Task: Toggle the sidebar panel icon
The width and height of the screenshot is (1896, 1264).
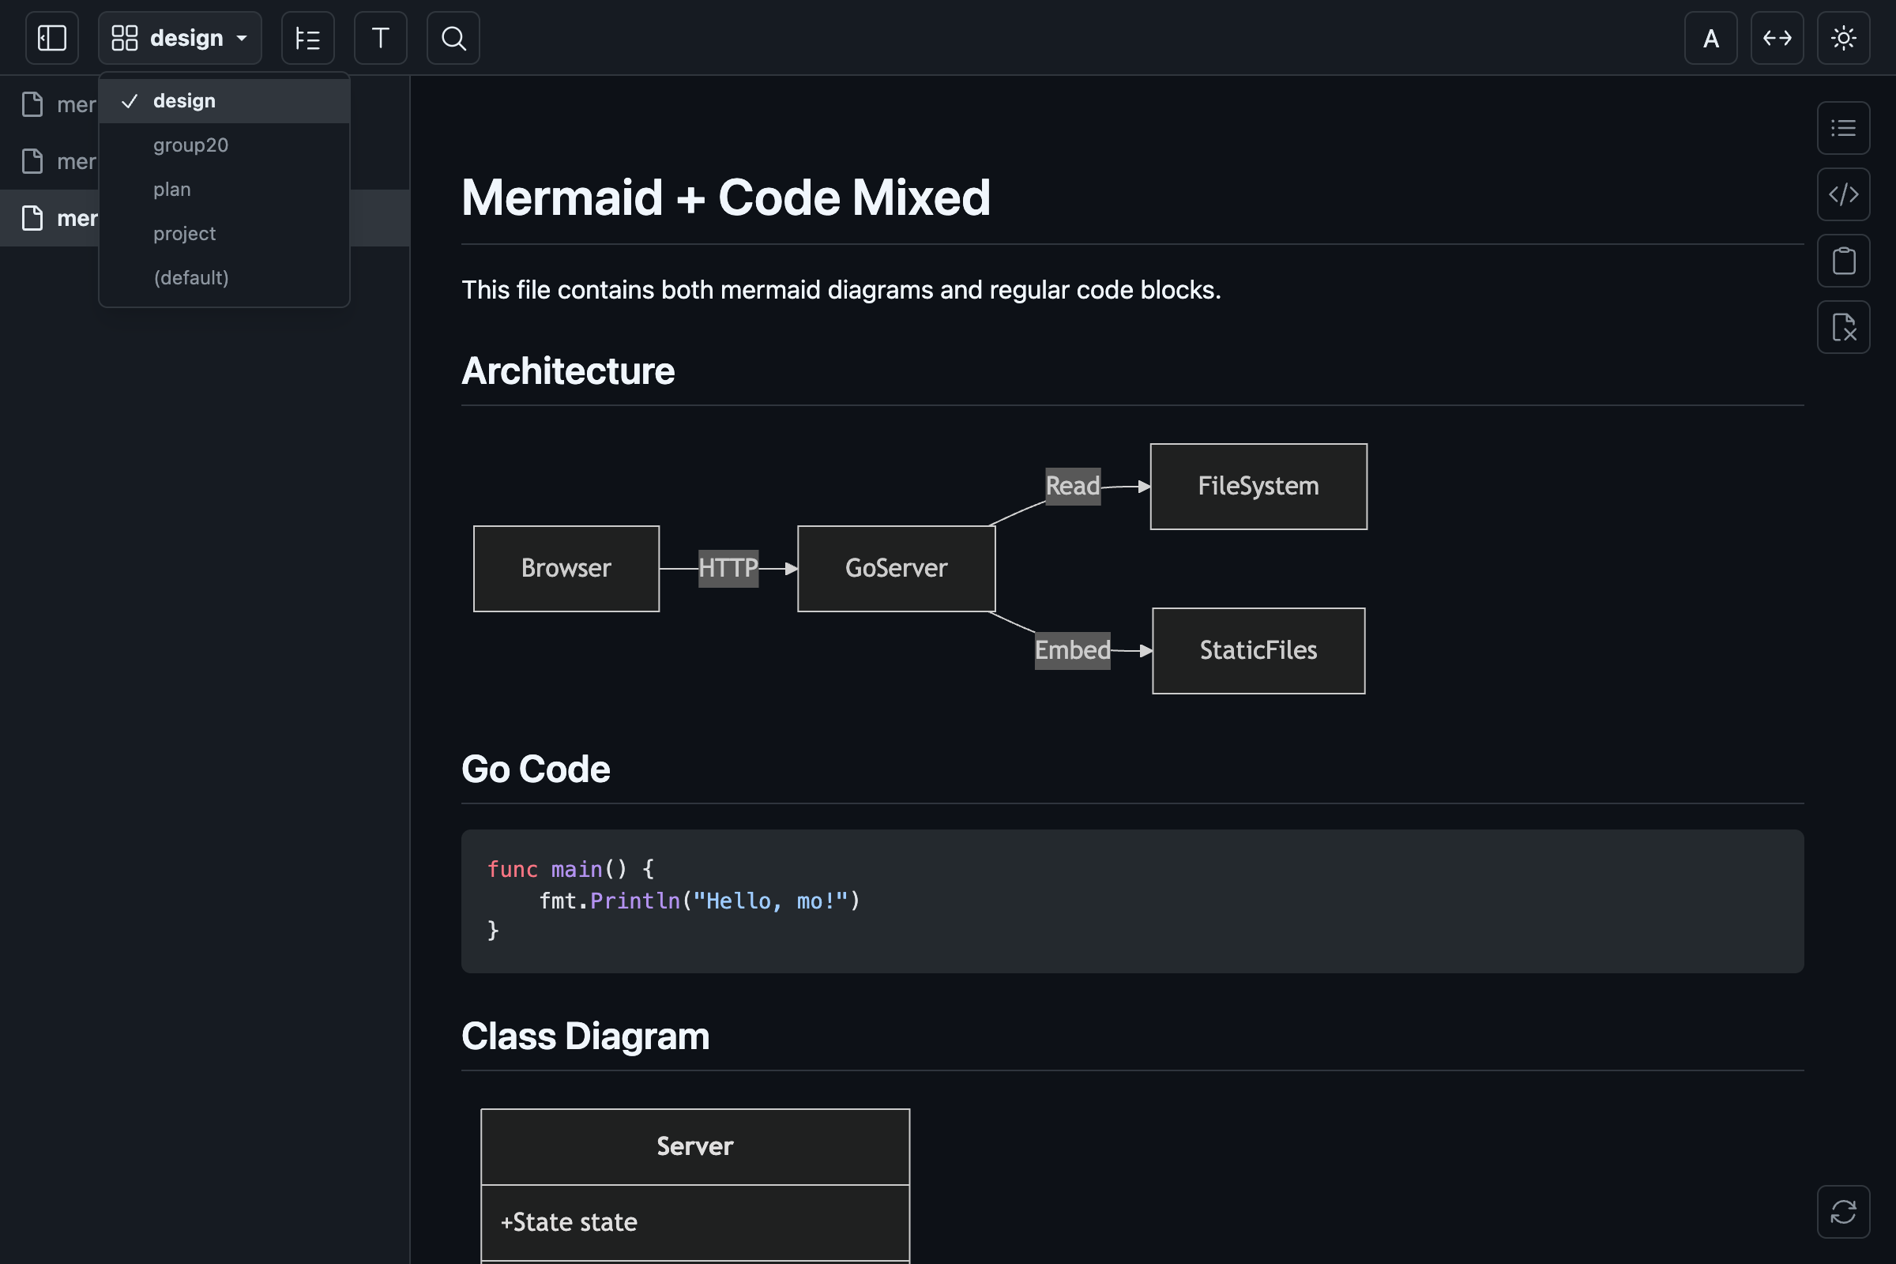Action: [x=51, y=38]
